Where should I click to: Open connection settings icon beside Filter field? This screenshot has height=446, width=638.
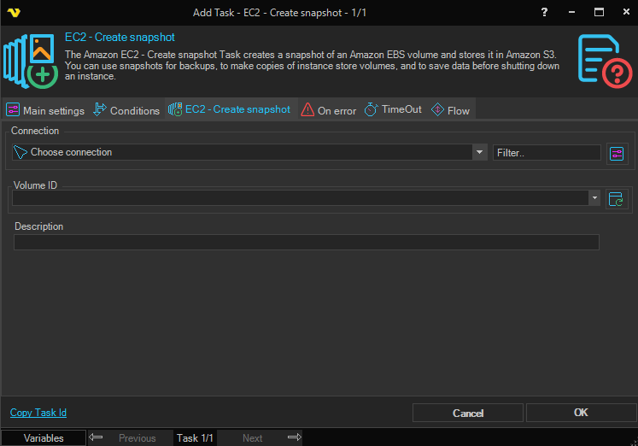click(617, 154)
